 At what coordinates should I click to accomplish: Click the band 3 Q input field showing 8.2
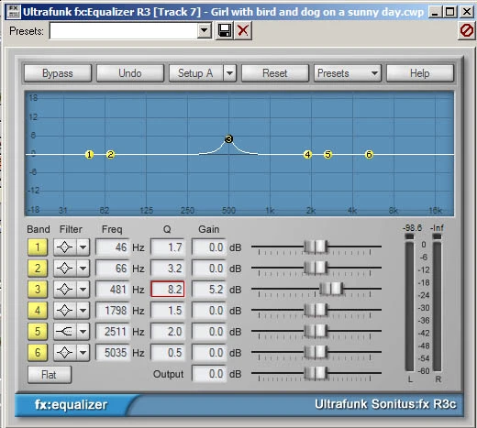click(x=168, y=290)
